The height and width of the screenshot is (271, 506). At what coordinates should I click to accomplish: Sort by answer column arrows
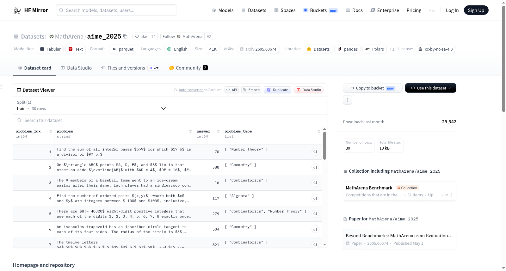click(x=218, y=131)
